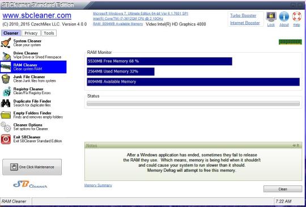Select Junk File Cleaner menu entry text
The image size is (306, 207).
35,79
